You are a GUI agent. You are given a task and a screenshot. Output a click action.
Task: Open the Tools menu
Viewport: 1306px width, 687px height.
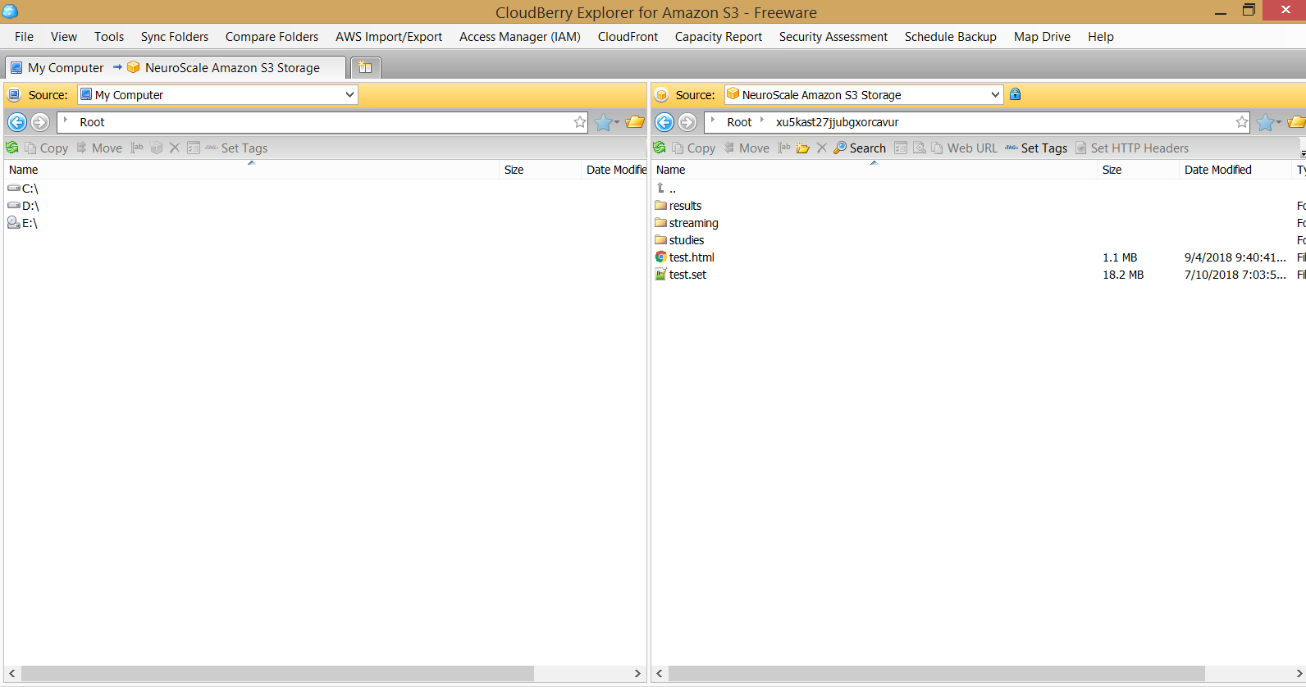click(109, 36)
